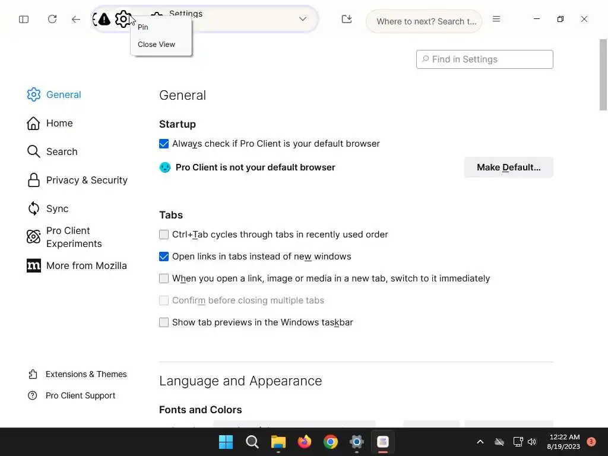Show hidden system tray icons chevron
The width and height of the screenshot is (608, 456).
pyautogui.click(x=480, y=442)
